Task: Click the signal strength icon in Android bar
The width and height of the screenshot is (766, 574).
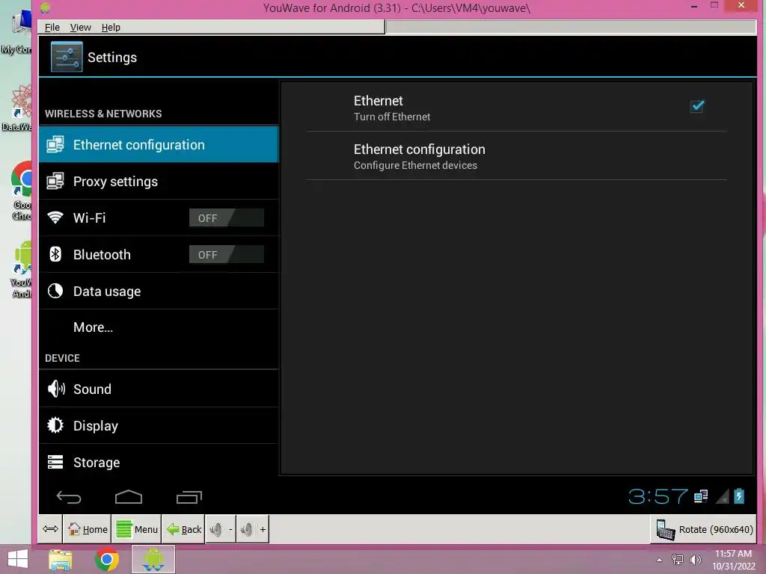Action: [x=723, y=496]
